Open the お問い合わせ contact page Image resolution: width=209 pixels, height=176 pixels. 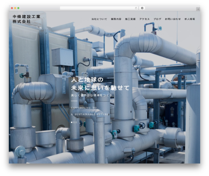coord(173,19)
